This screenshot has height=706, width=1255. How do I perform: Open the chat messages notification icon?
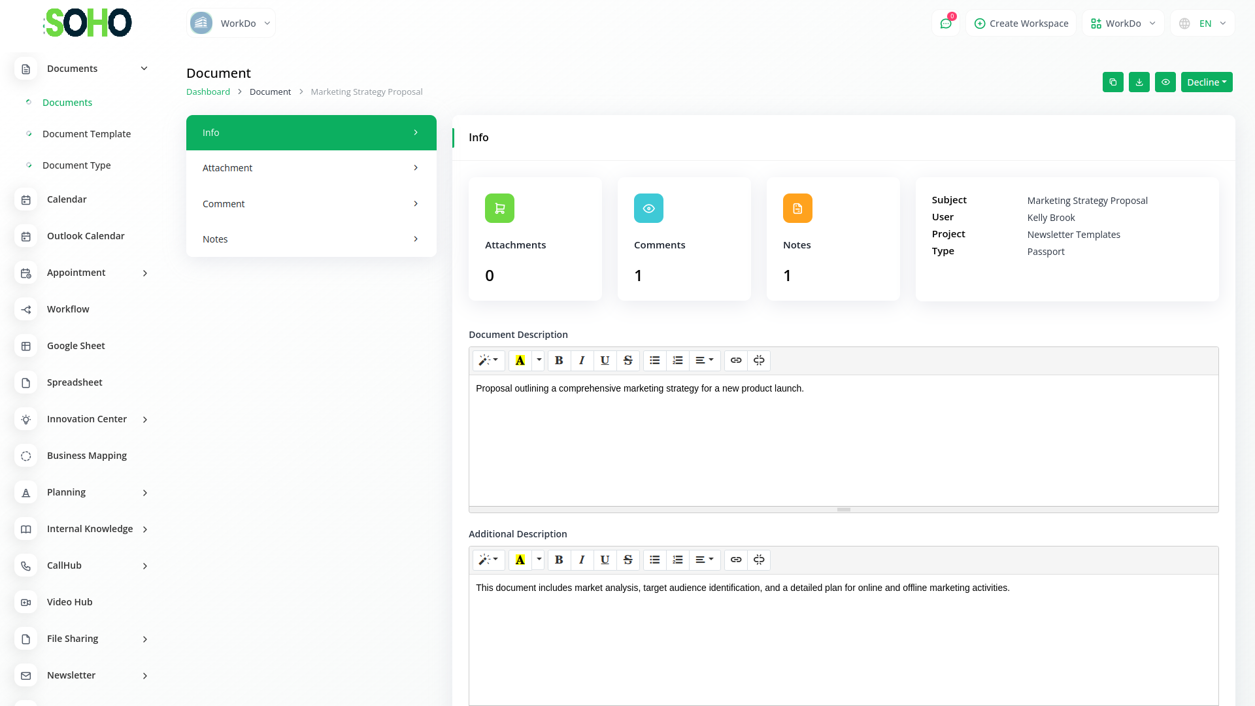pyautogui.click(x=945, y=24)
